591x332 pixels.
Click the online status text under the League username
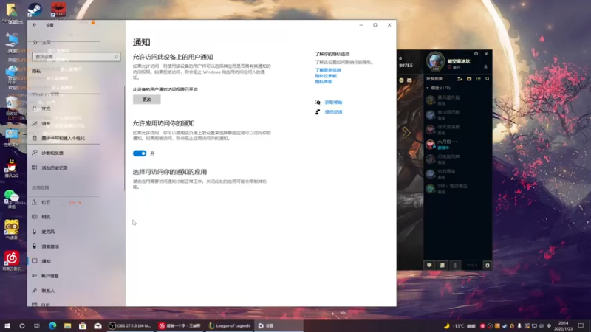point(457,67)
